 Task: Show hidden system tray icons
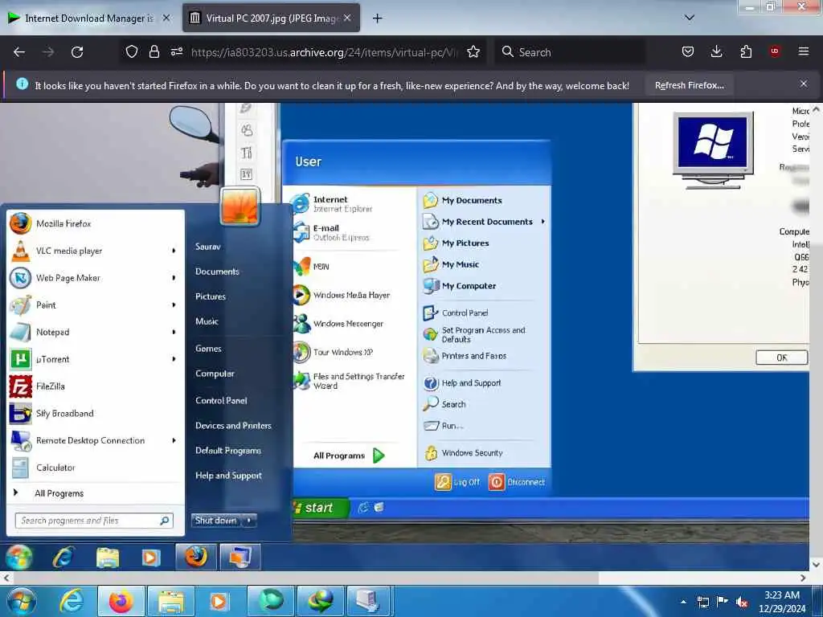coord(683,601)
